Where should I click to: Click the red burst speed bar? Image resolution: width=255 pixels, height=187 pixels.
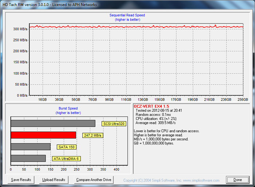[x=43, y=135]
